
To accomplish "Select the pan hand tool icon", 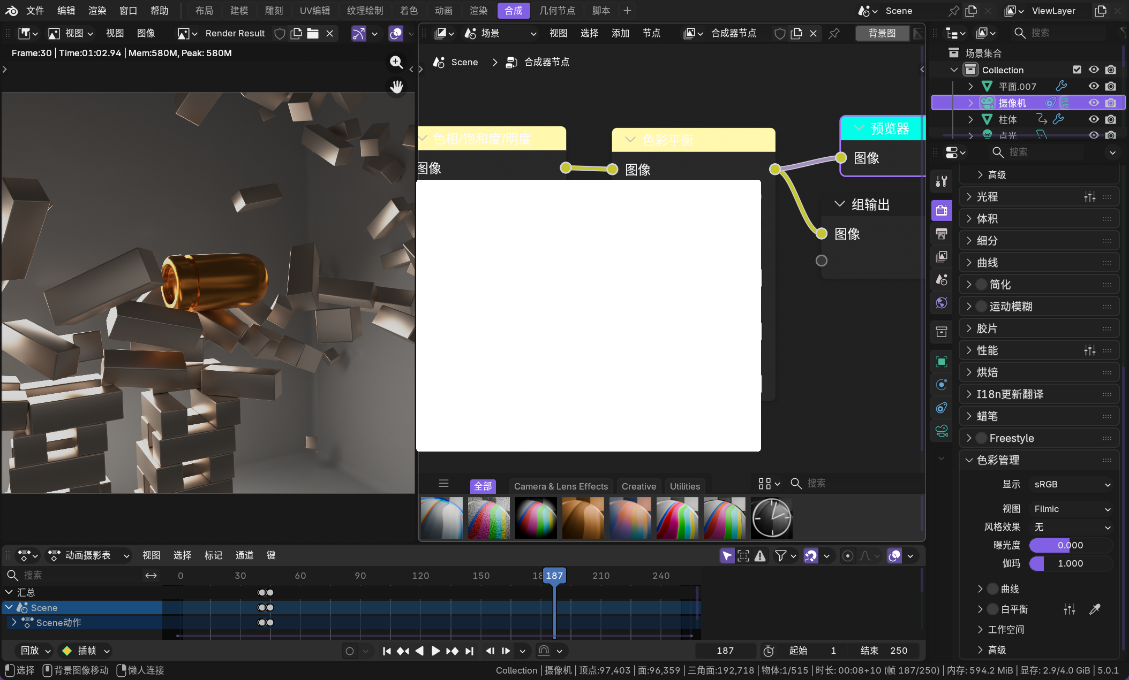I will tap(396, 87).
